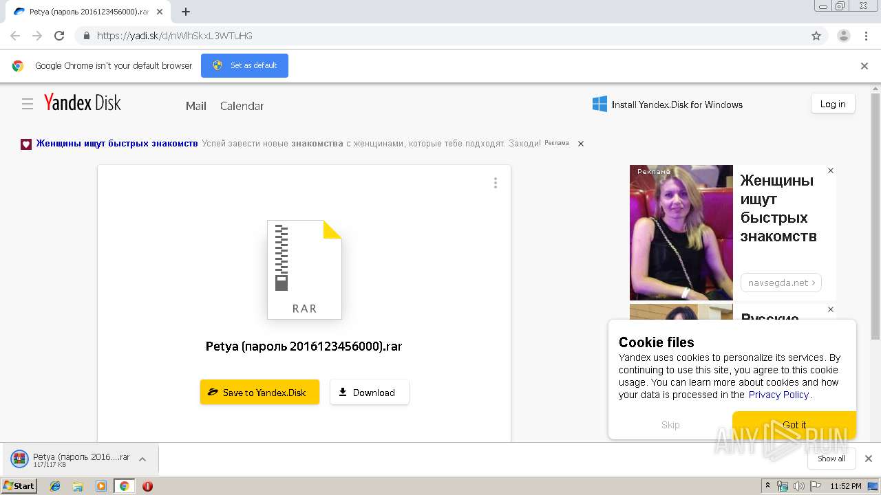This screenshot has width=881, height=495.
Task: Select the file name Petya rar text
Action: point(304,346)
